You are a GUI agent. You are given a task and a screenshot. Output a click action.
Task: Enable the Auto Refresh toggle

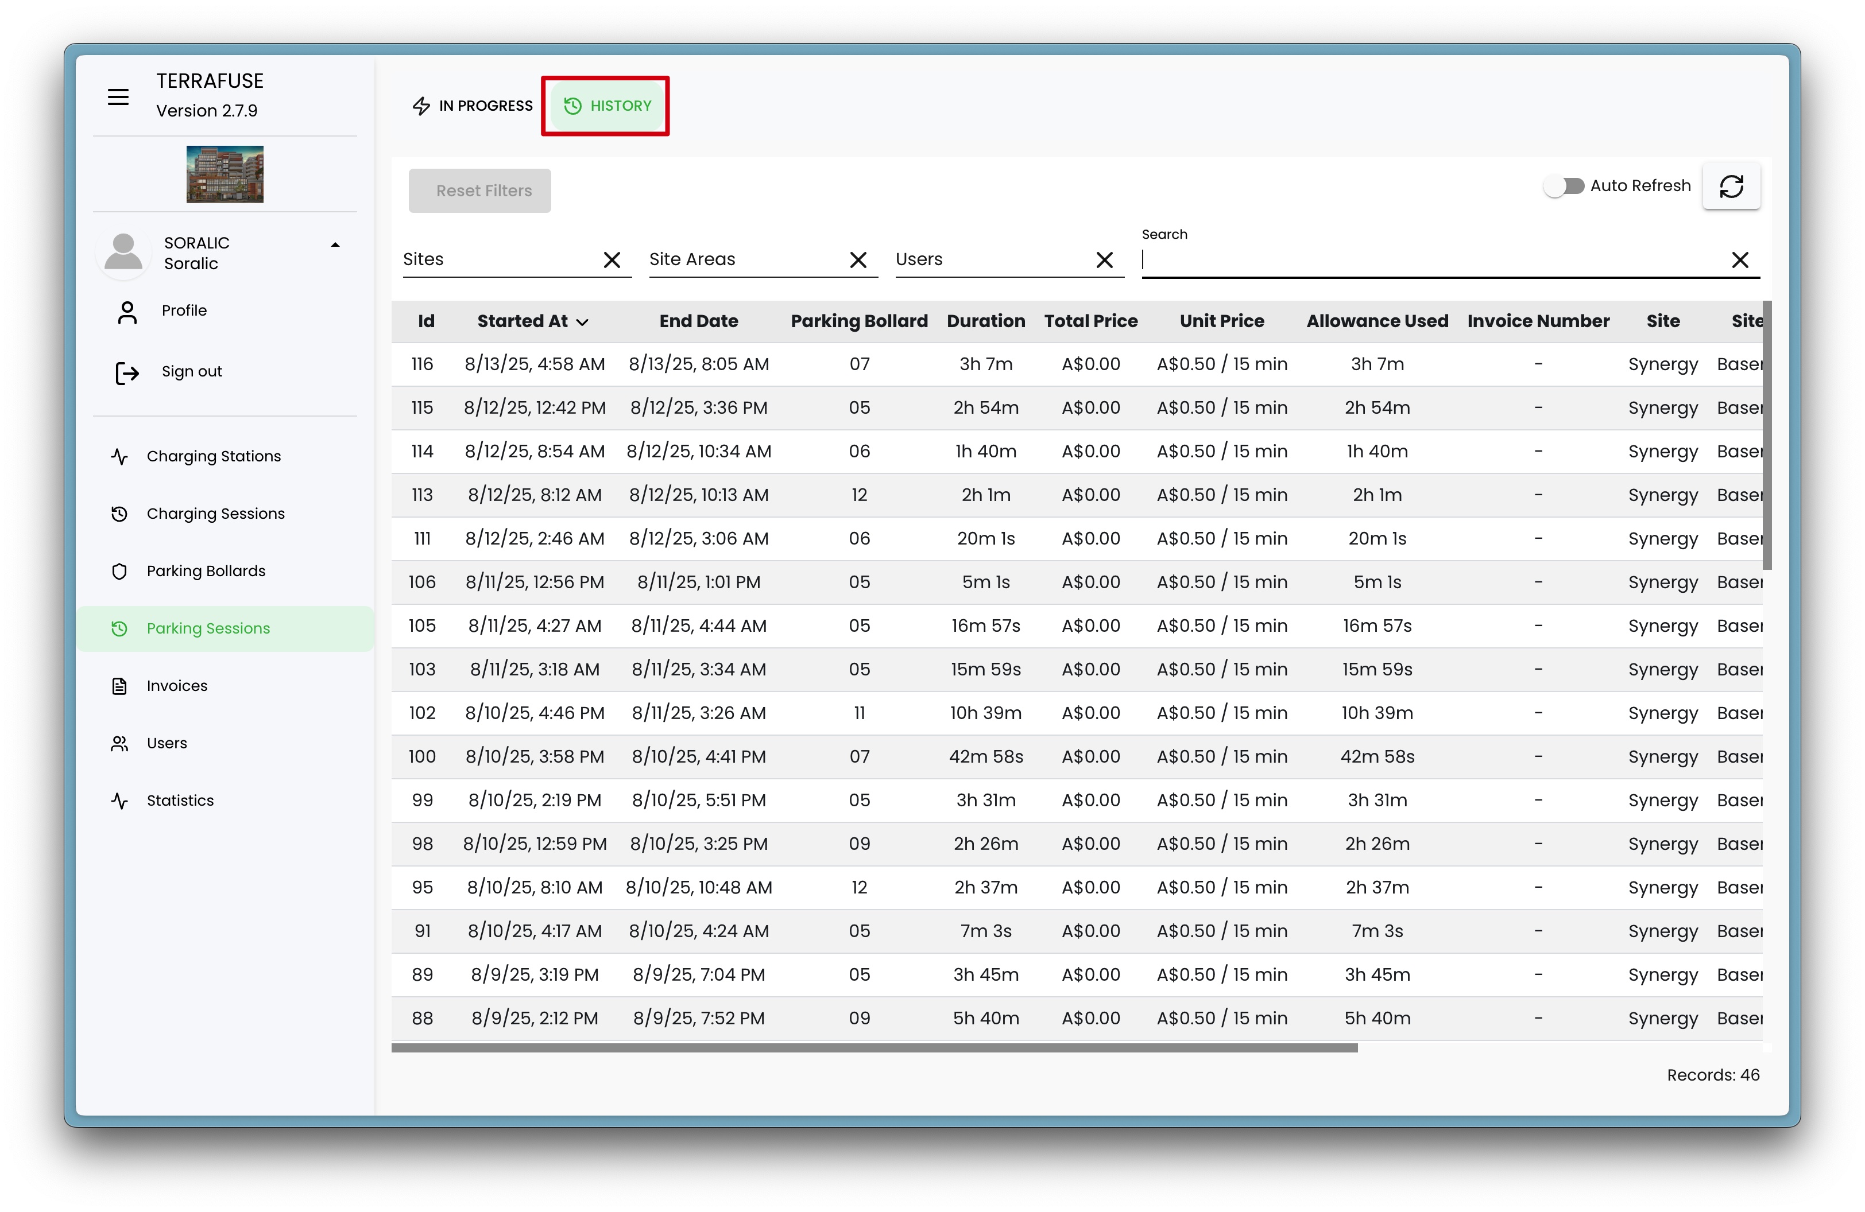point(1564,187)
